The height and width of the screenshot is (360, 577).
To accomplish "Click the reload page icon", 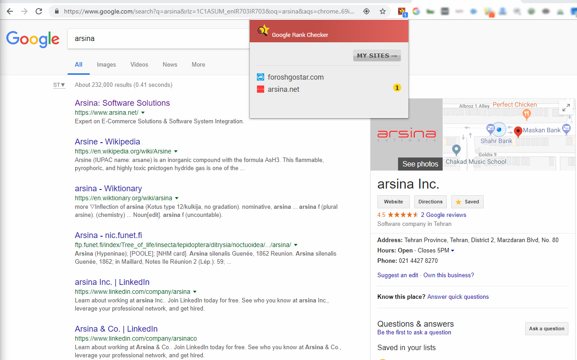I will pyautogui.click(x=39, y=11).
